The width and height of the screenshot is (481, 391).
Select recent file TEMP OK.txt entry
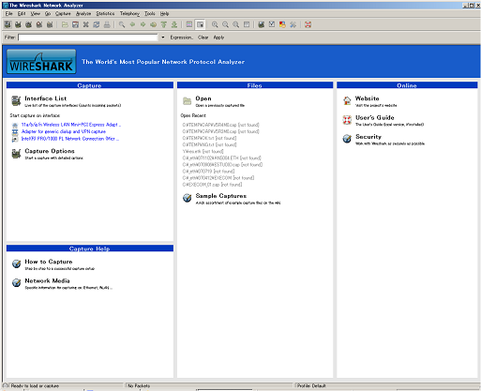coord(209,138)
